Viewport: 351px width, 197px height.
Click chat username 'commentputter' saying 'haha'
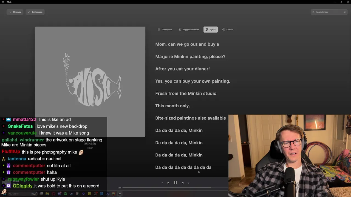(29, 172)
